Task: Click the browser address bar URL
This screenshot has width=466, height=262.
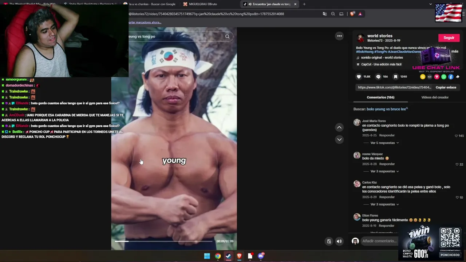Action: [x=206, y=14]
